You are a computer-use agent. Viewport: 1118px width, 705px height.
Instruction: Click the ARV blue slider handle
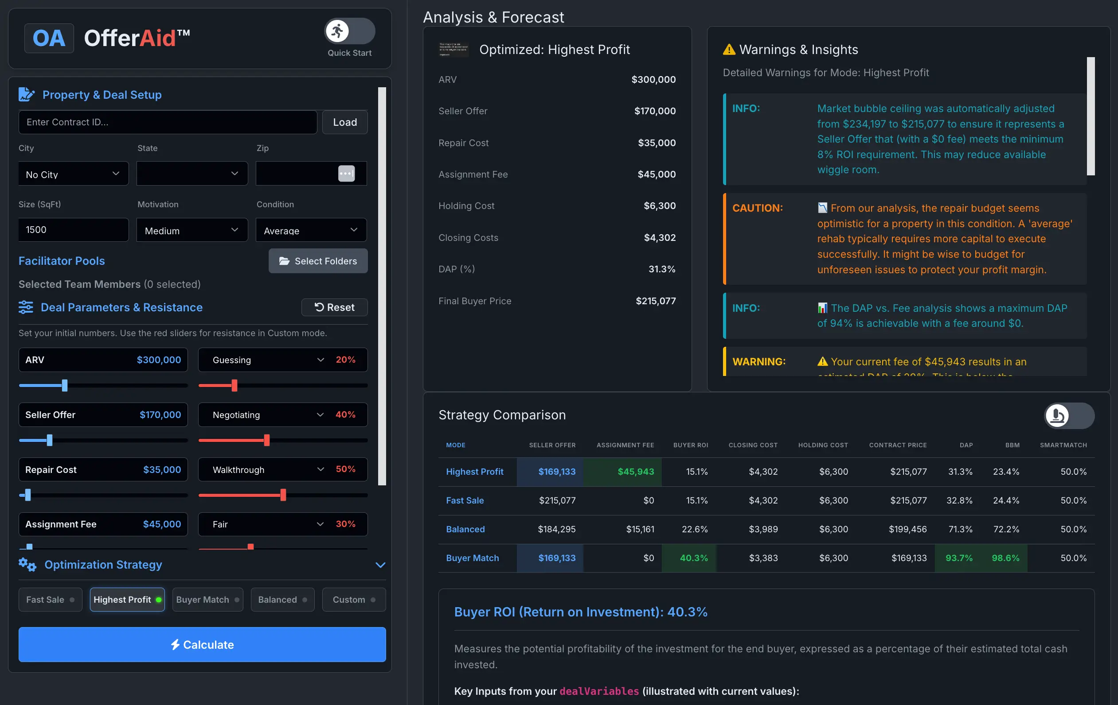click(65, 385)
